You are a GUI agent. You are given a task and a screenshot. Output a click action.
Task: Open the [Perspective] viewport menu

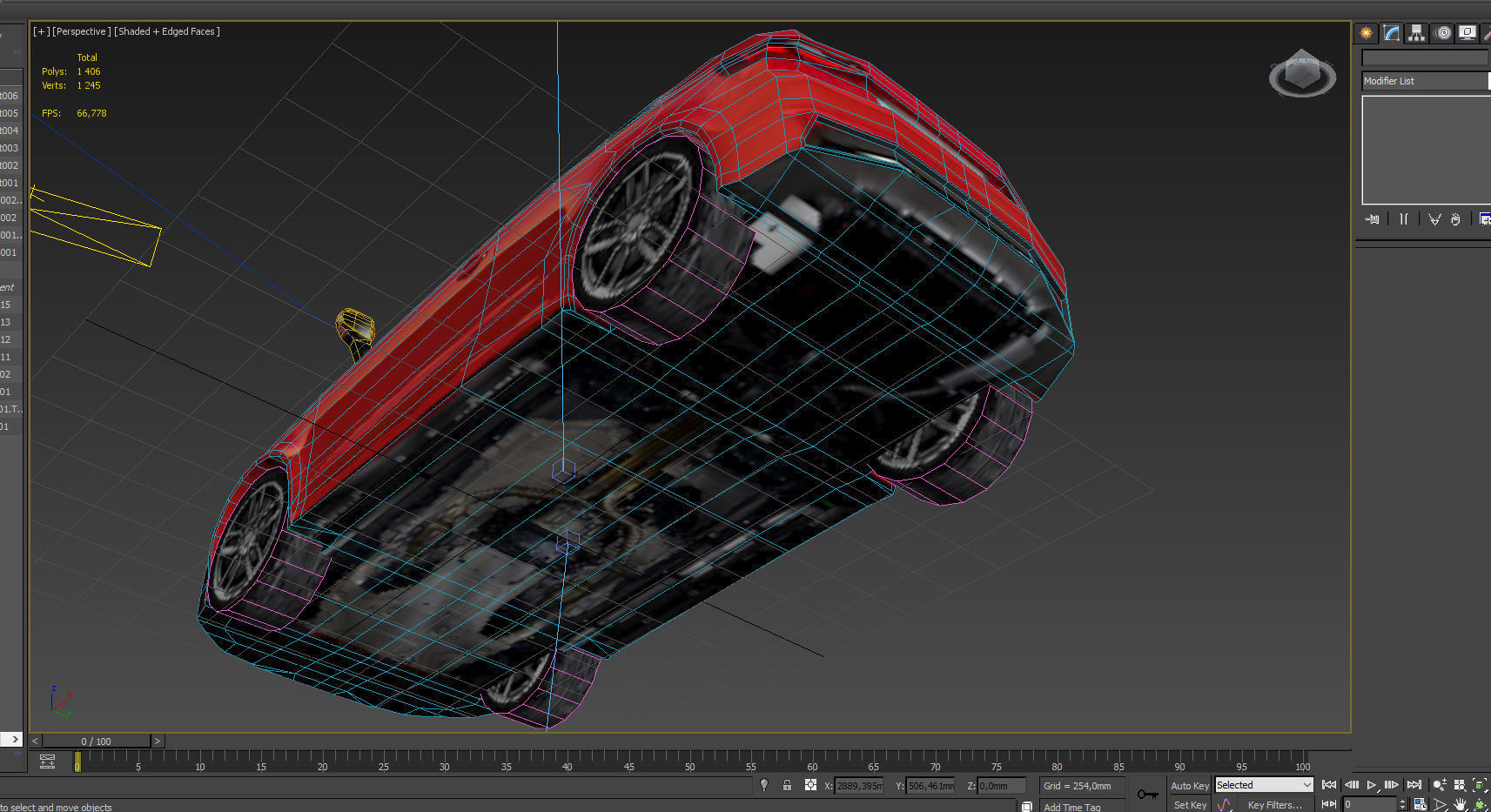coord(82,31)
